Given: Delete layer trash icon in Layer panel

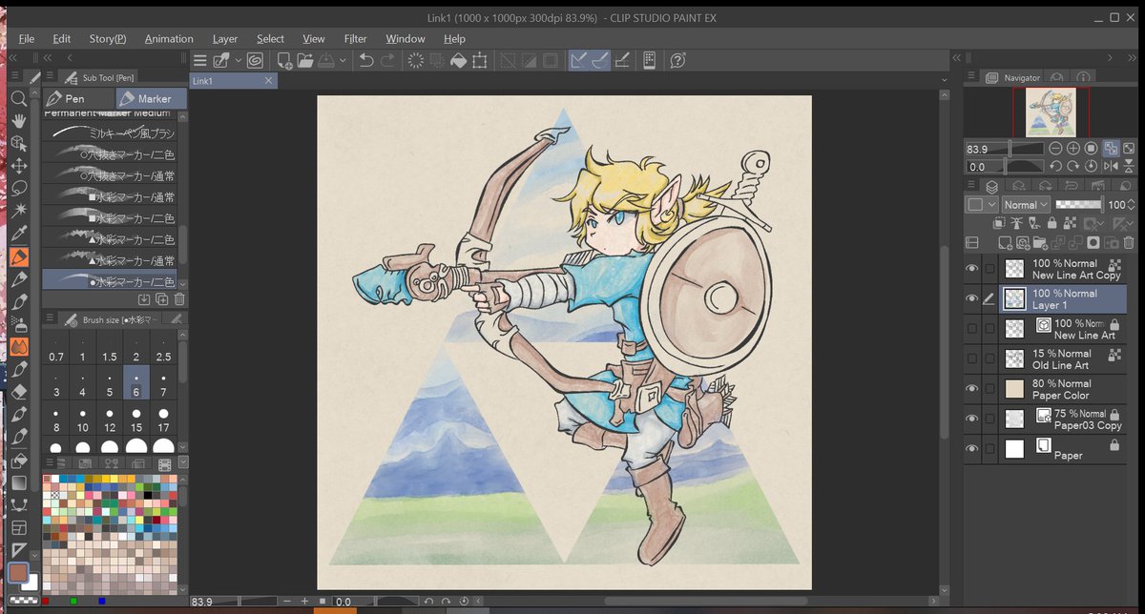Looking at the screenshot, I should click(x=1129, y=243).
